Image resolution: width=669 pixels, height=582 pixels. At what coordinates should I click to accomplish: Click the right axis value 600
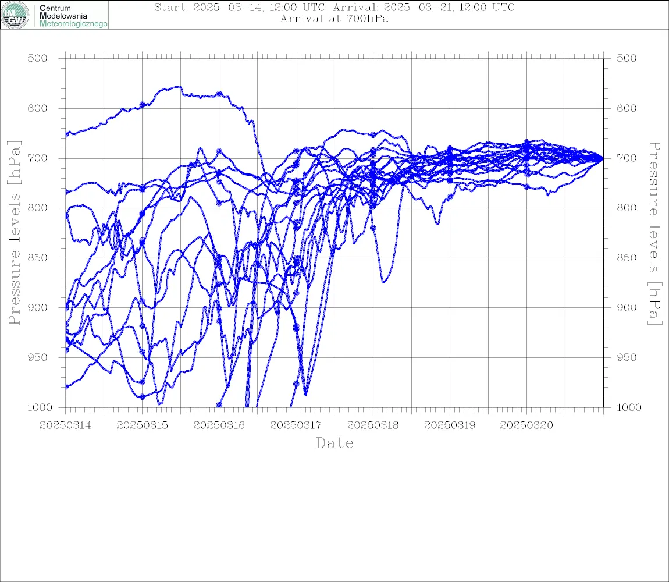point(627,108)
